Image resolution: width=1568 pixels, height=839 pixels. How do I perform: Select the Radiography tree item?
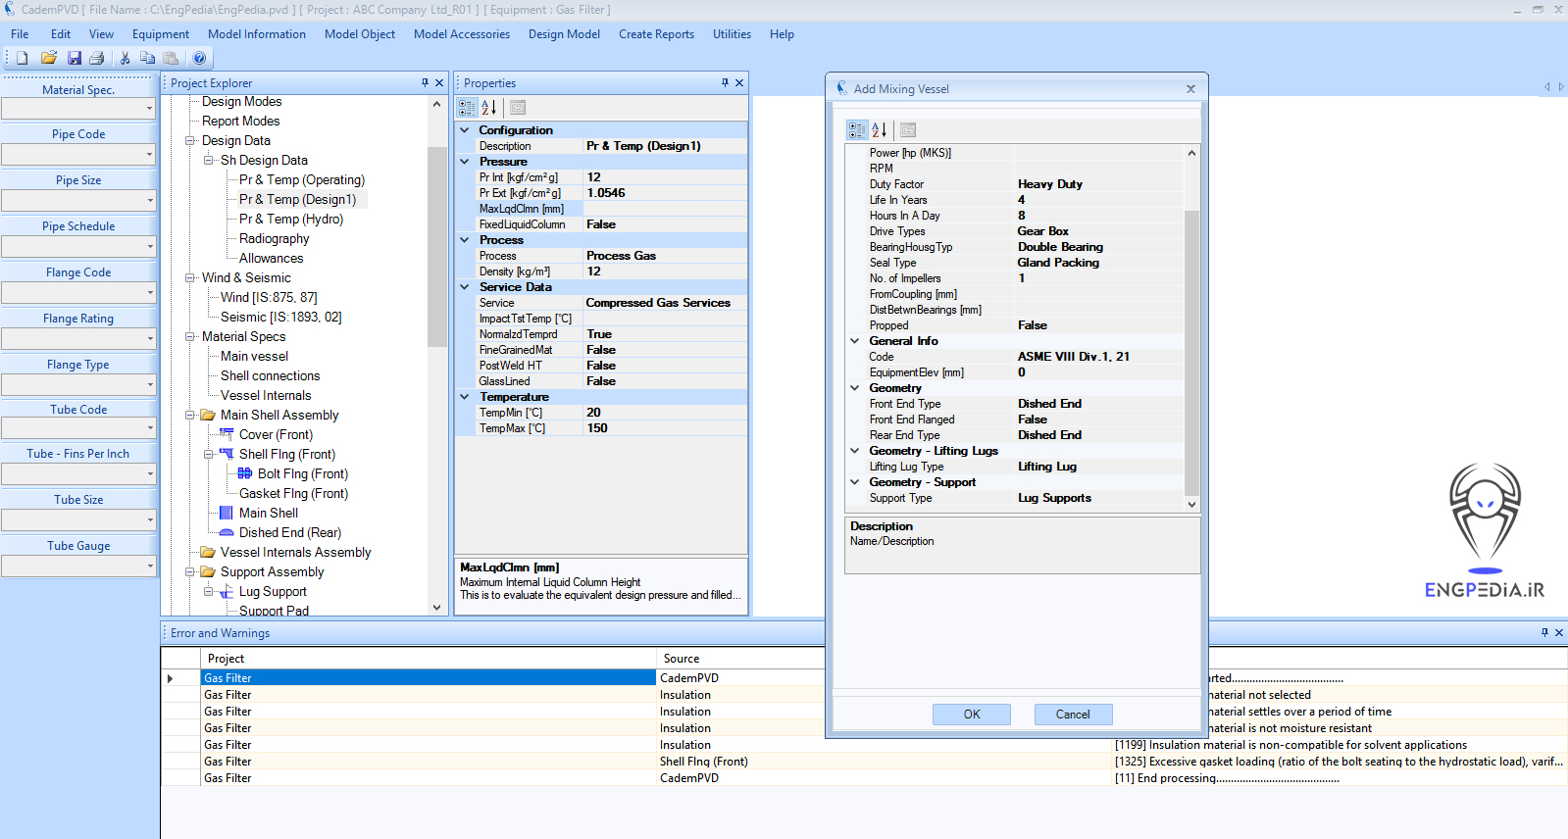tap(275, 238)
